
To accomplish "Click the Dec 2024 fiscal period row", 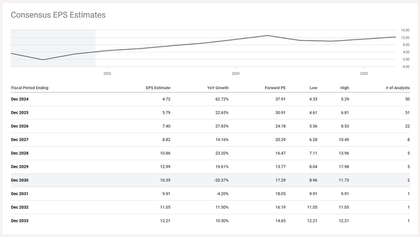I will 210,99.
